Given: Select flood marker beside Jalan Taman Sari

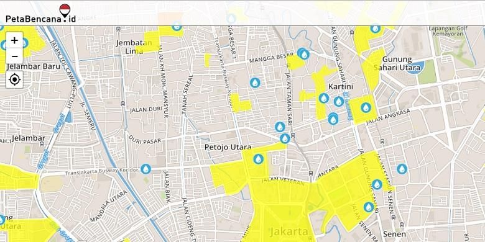Looking at the screenshot, I should pos(280,127).
